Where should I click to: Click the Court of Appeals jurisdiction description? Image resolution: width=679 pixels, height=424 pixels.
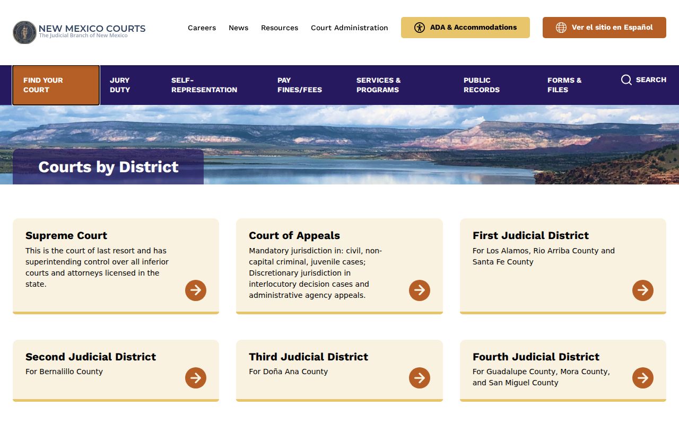pos(316,273)
